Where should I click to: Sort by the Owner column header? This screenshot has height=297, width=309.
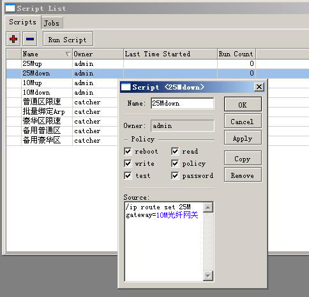tap(98, 54)
